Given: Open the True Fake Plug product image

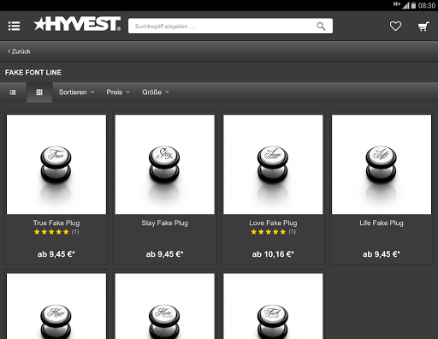Looking at the screenshot, I should coord(56,164).
